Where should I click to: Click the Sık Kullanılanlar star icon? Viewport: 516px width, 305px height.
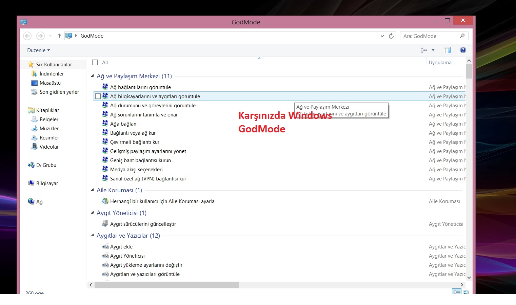click(31, 64)
